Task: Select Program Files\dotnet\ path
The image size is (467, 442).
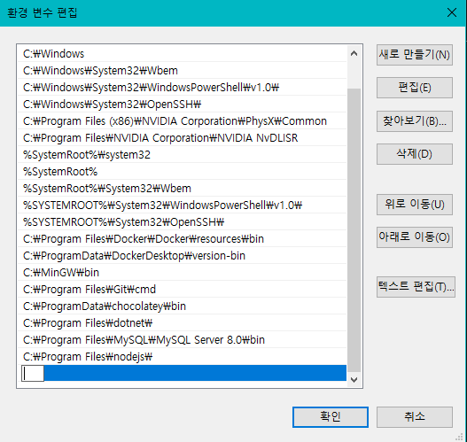Action: 182,323
